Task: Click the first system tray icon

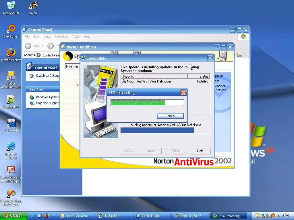Action: (257, 216)
